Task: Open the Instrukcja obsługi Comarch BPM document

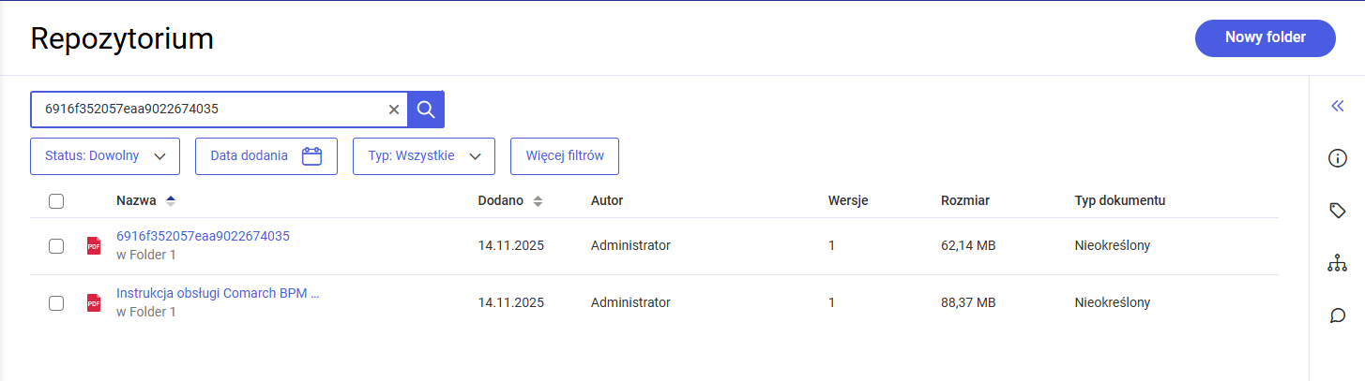Action: pos(218,293)
